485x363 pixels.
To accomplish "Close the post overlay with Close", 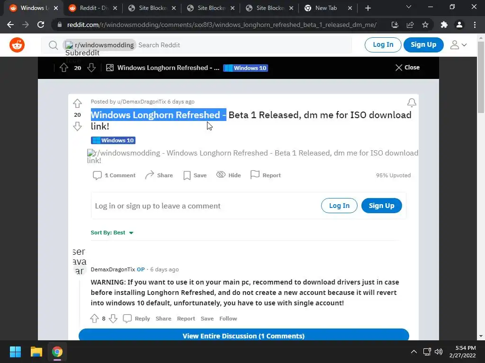I will [x=407, y=67].
